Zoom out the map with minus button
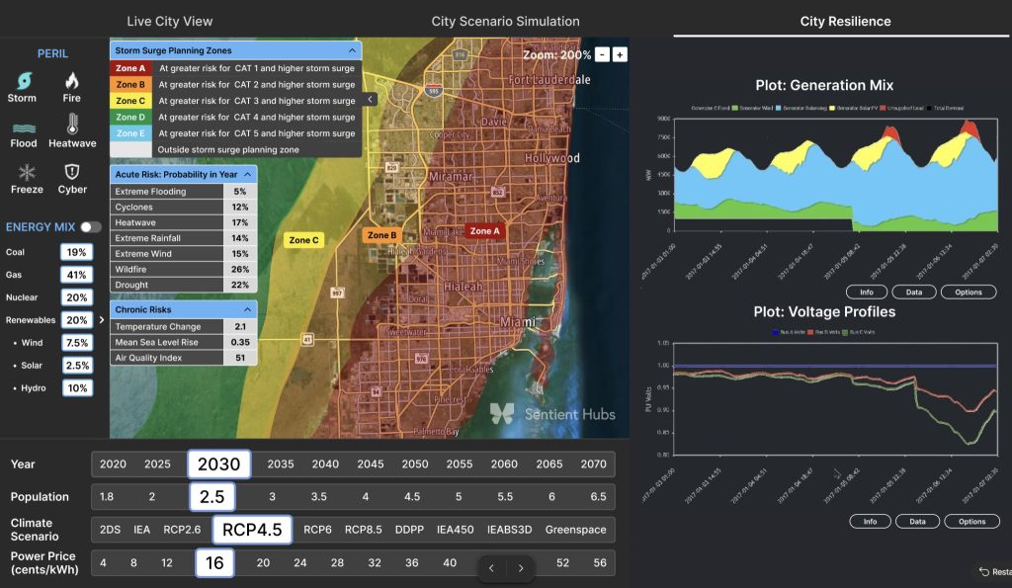Image resolution: width=1012 pixels, height=588 pixels. coord(602,55)
